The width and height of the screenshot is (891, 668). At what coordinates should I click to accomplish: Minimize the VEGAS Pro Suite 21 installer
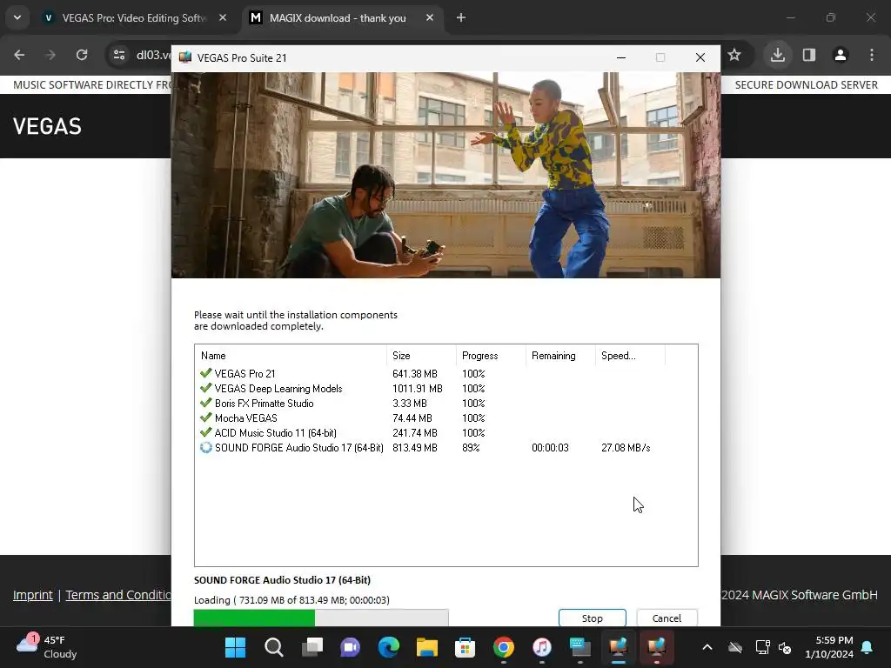pos(621,57)
